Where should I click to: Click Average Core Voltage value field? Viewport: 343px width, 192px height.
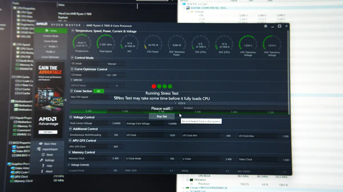172,124
